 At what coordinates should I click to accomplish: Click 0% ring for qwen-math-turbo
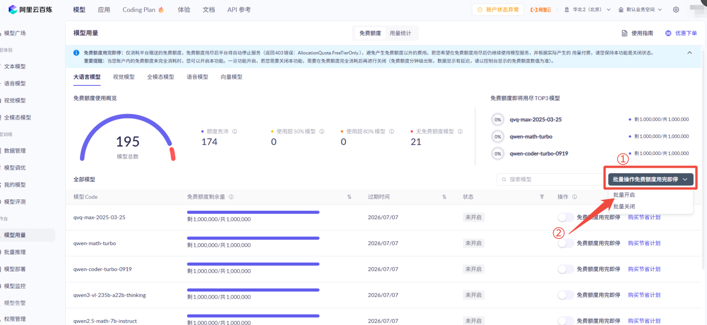pyautogui.click(x=498, y=137)
